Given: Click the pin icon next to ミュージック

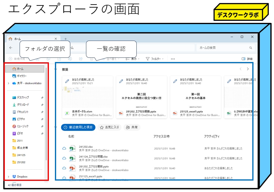Looking at the screenshot, I should (42, 126).
